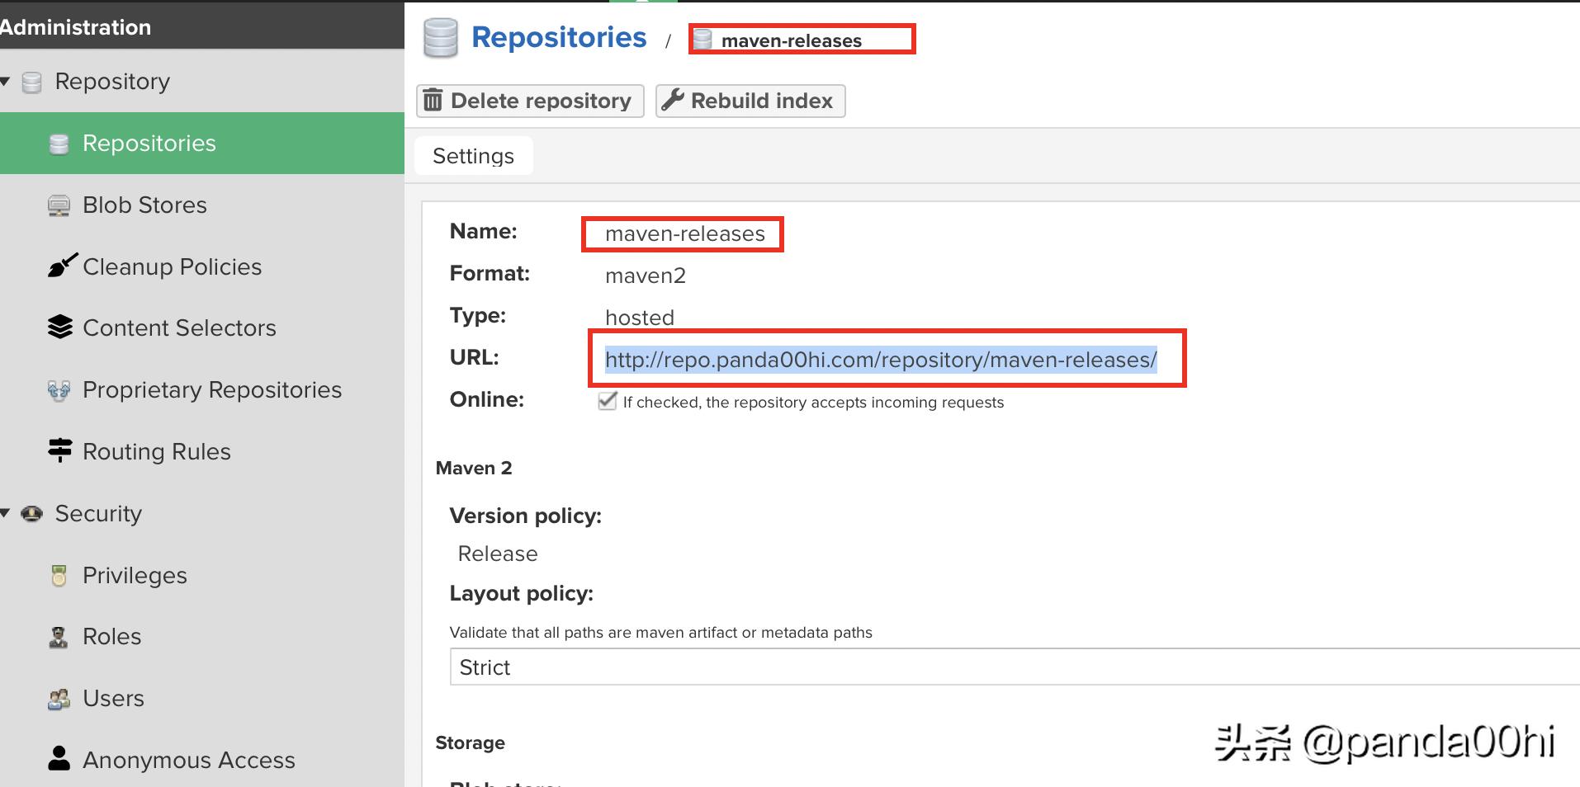
Task: Click the Roles icon in sidebar
Action: pyautogui.click(x=59, y=637)
